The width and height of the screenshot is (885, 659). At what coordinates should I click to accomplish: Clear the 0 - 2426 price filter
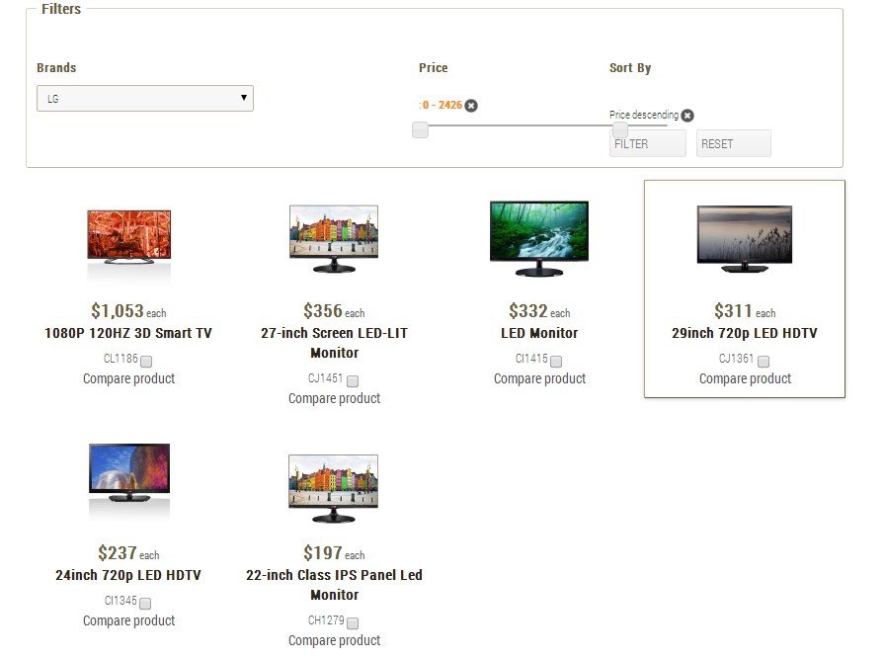pyautogui.click(x=471, y=106)
